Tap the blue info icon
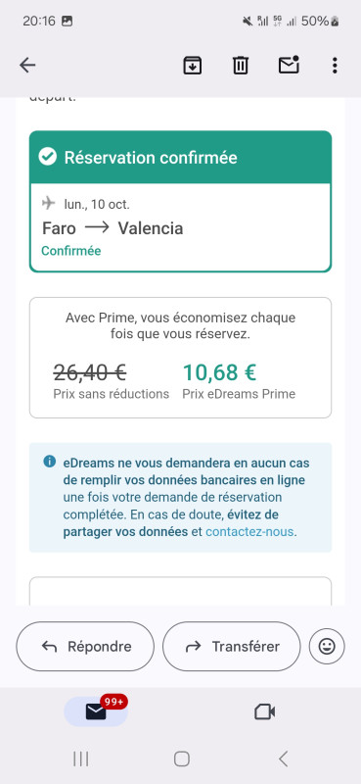Viewport: 361px width, 784px height. 50,461
